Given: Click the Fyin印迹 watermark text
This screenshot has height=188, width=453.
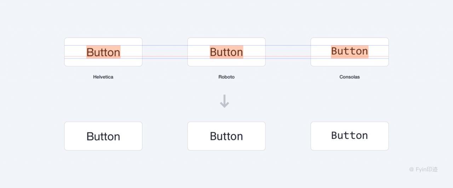Looking at the screenshot, I should click(427, 169).
